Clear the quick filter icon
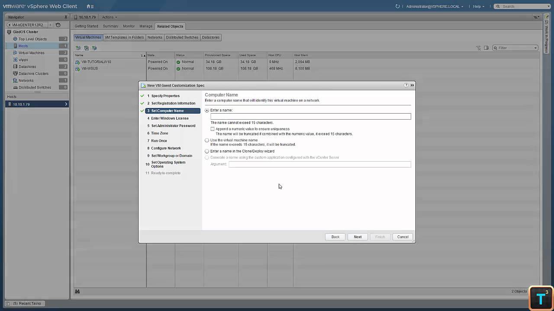 click(478, 48)
